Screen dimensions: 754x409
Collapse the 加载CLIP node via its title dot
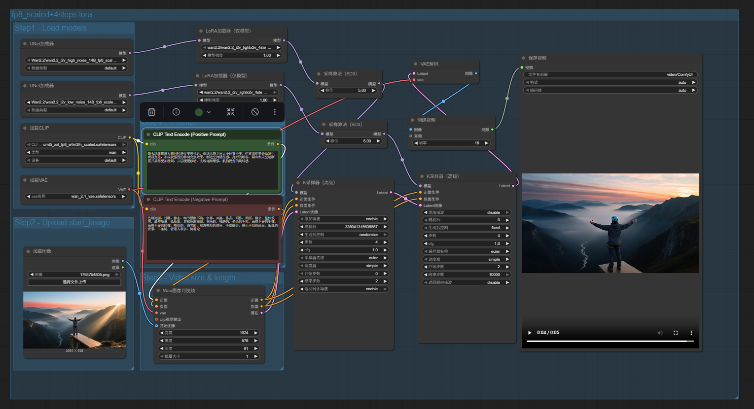coord(25,128)
